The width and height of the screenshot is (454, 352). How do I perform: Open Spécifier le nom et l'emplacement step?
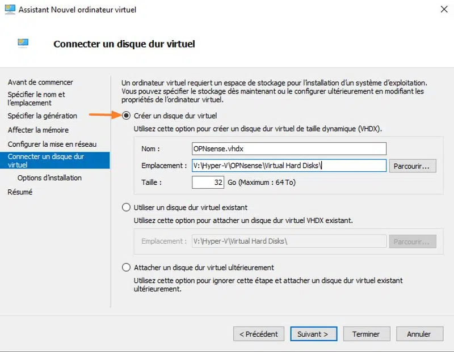pyautogui.click(x=36, y=99)
